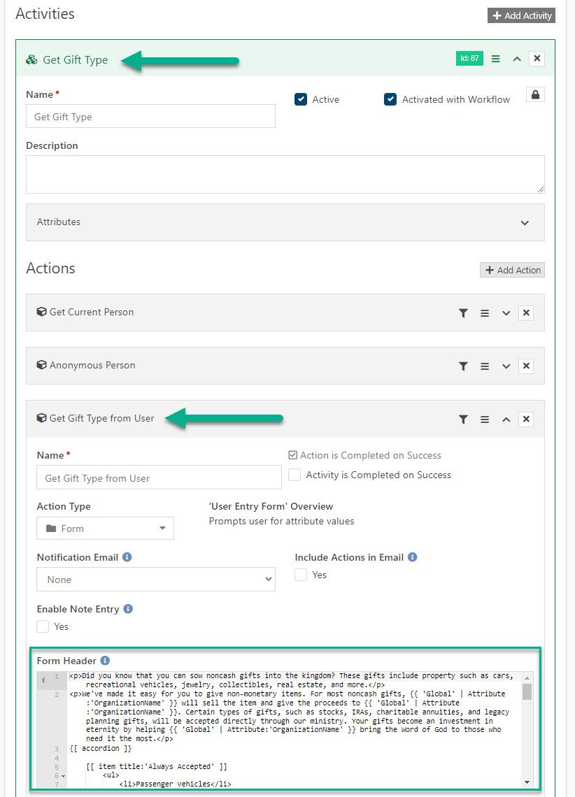The image size is (575, 797).
Task: Click the reorder handle on Get Current Person
Action: point(485,313)
